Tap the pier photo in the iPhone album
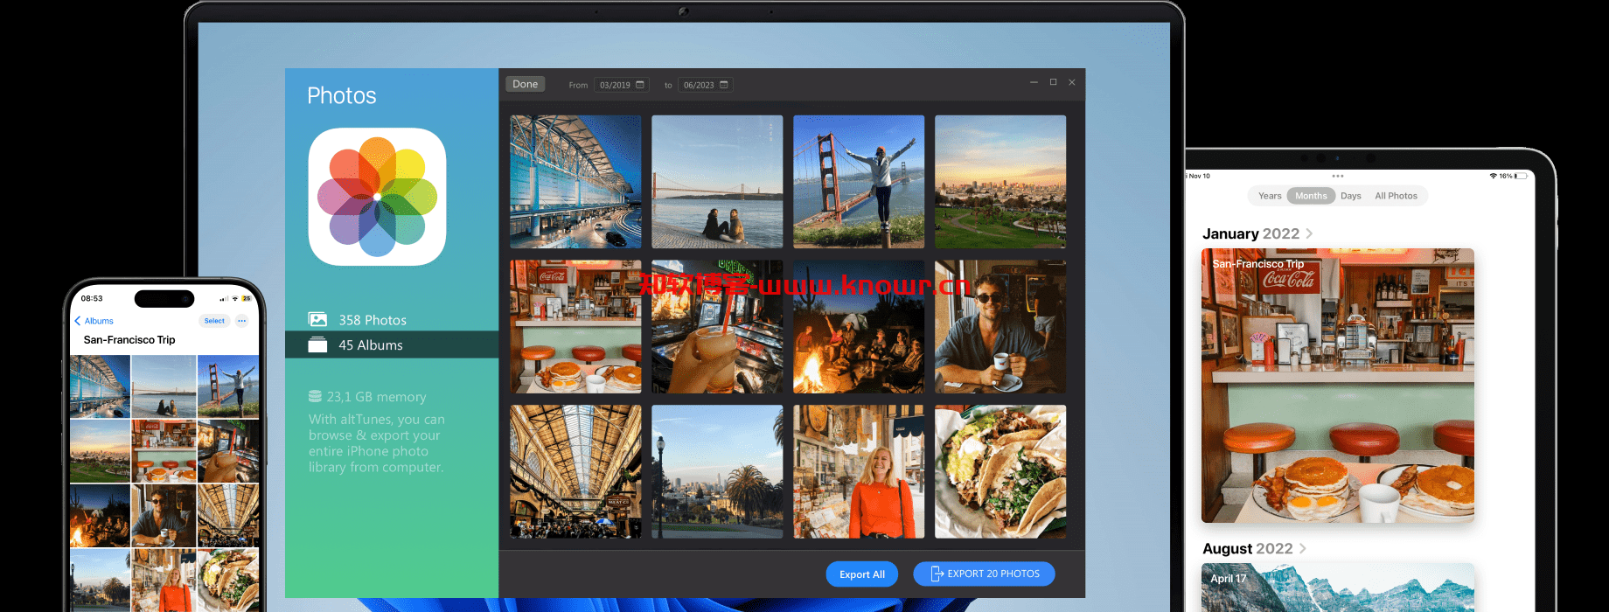The image size is (1609, 612). (100, 386)
